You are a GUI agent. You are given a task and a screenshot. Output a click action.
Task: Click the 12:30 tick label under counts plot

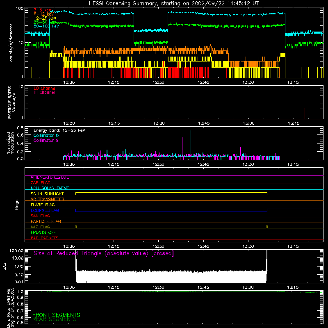[x=158, y=82]
